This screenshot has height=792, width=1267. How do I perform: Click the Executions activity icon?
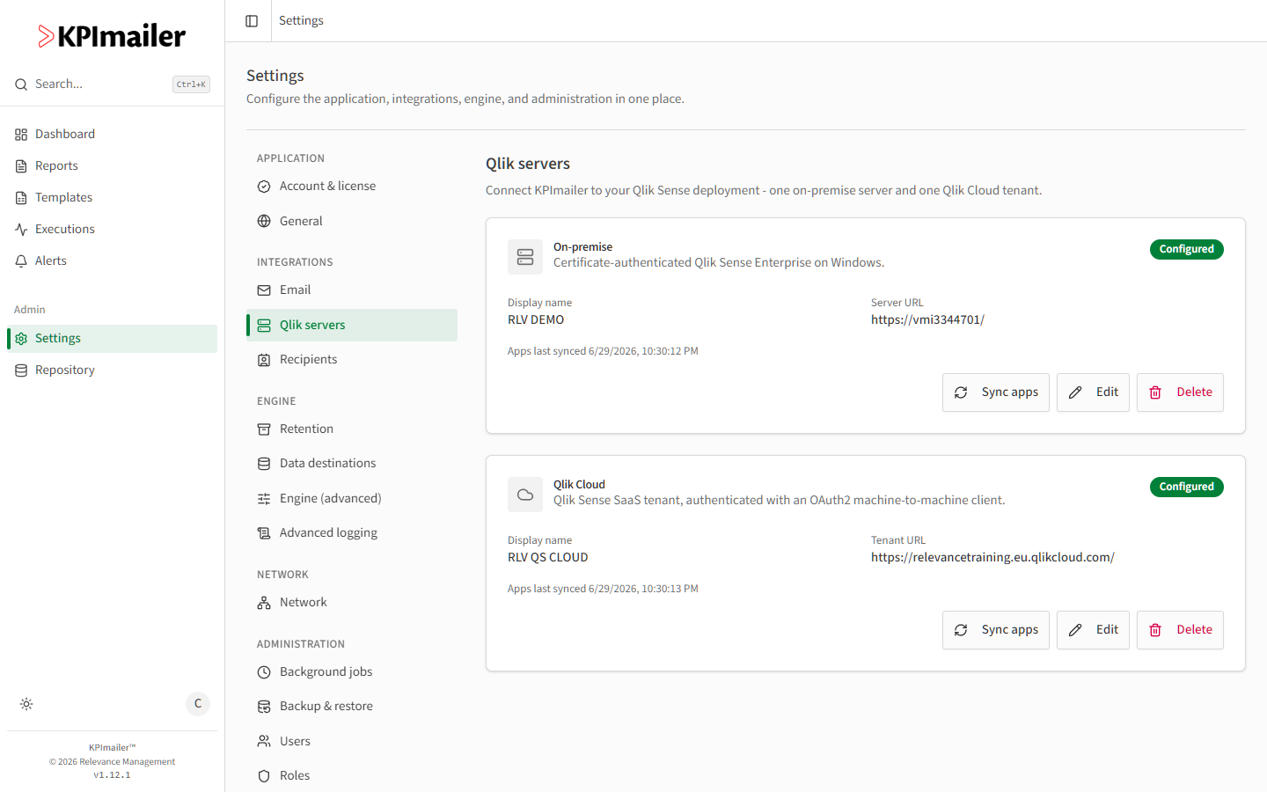21,230
